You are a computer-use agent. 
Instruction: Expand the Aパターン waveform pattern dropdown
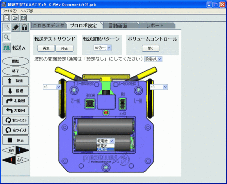tap(109, 48)
